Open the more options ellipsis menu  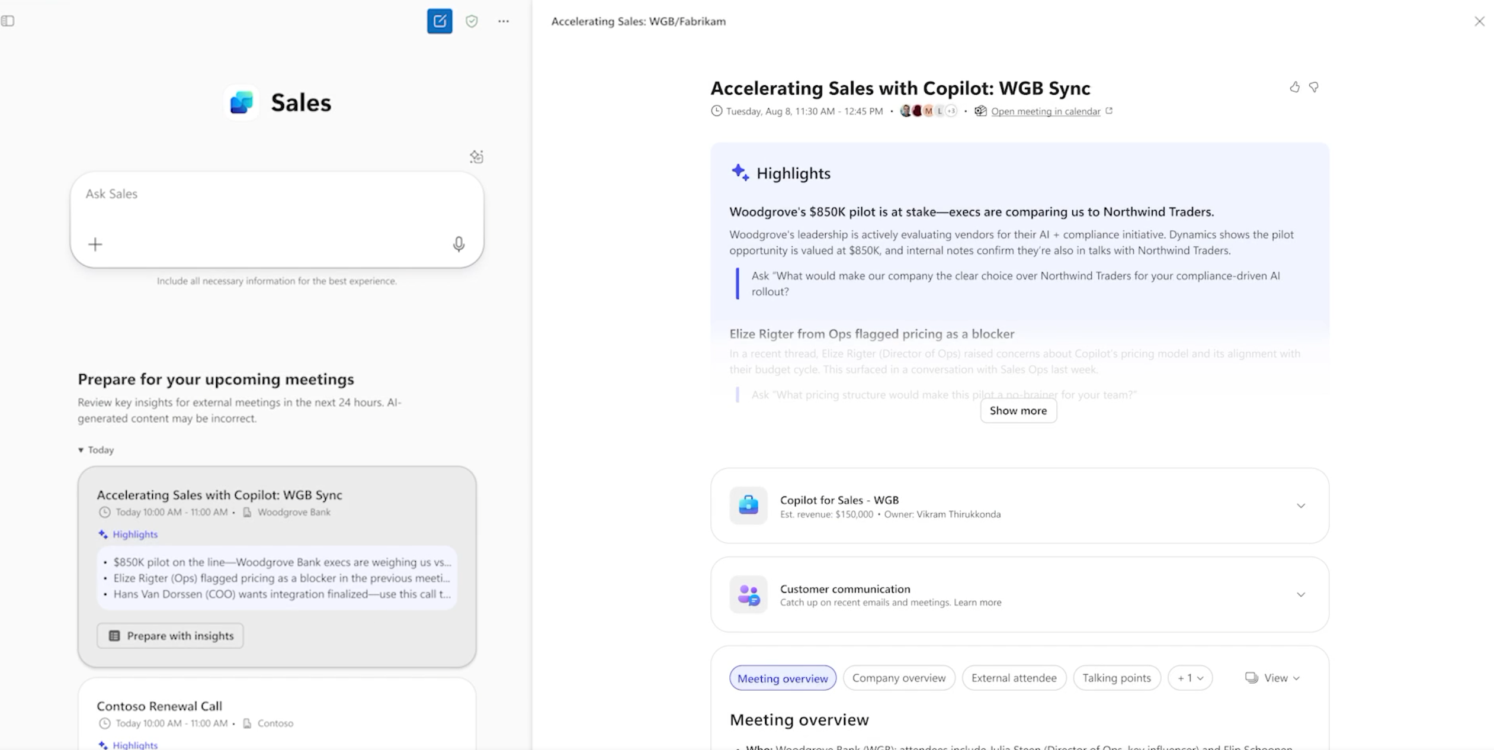click(x=504, y=21)
